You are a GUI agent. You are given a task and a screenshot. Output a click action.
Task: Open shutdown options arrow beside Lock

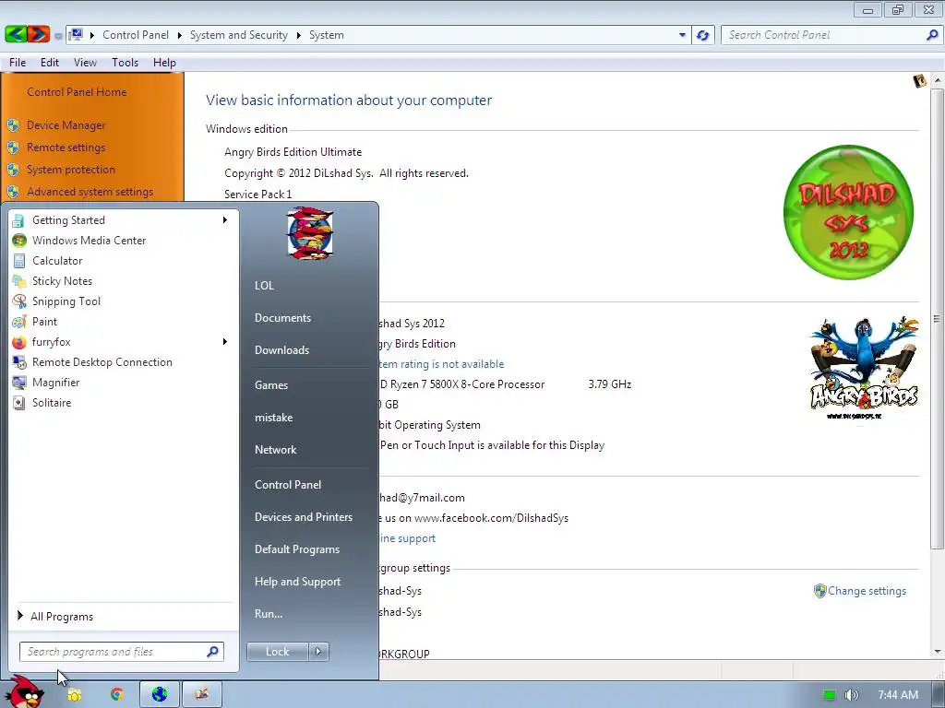(318, 652)
